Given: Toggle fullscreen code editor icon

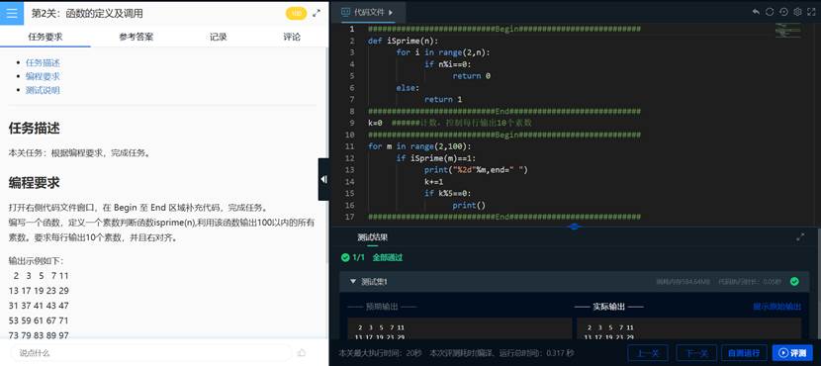Looking at the screenshot, I should [x=811, y=12].
